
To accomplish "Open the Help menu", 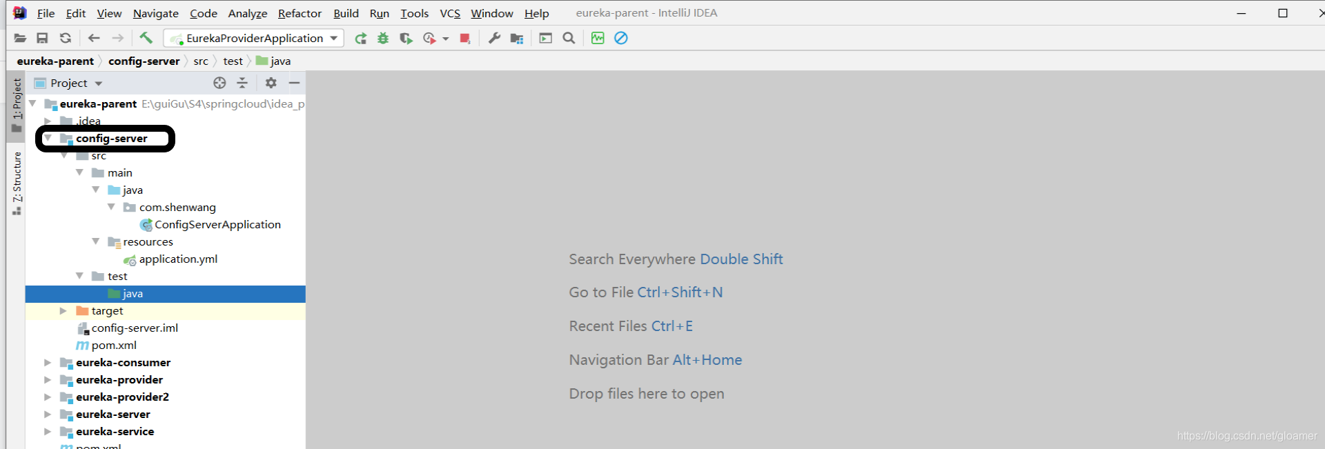I will [x=536, y=13].
